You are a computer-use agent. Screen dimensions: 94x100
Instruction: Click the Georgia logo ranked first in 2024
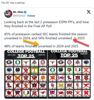9,63
